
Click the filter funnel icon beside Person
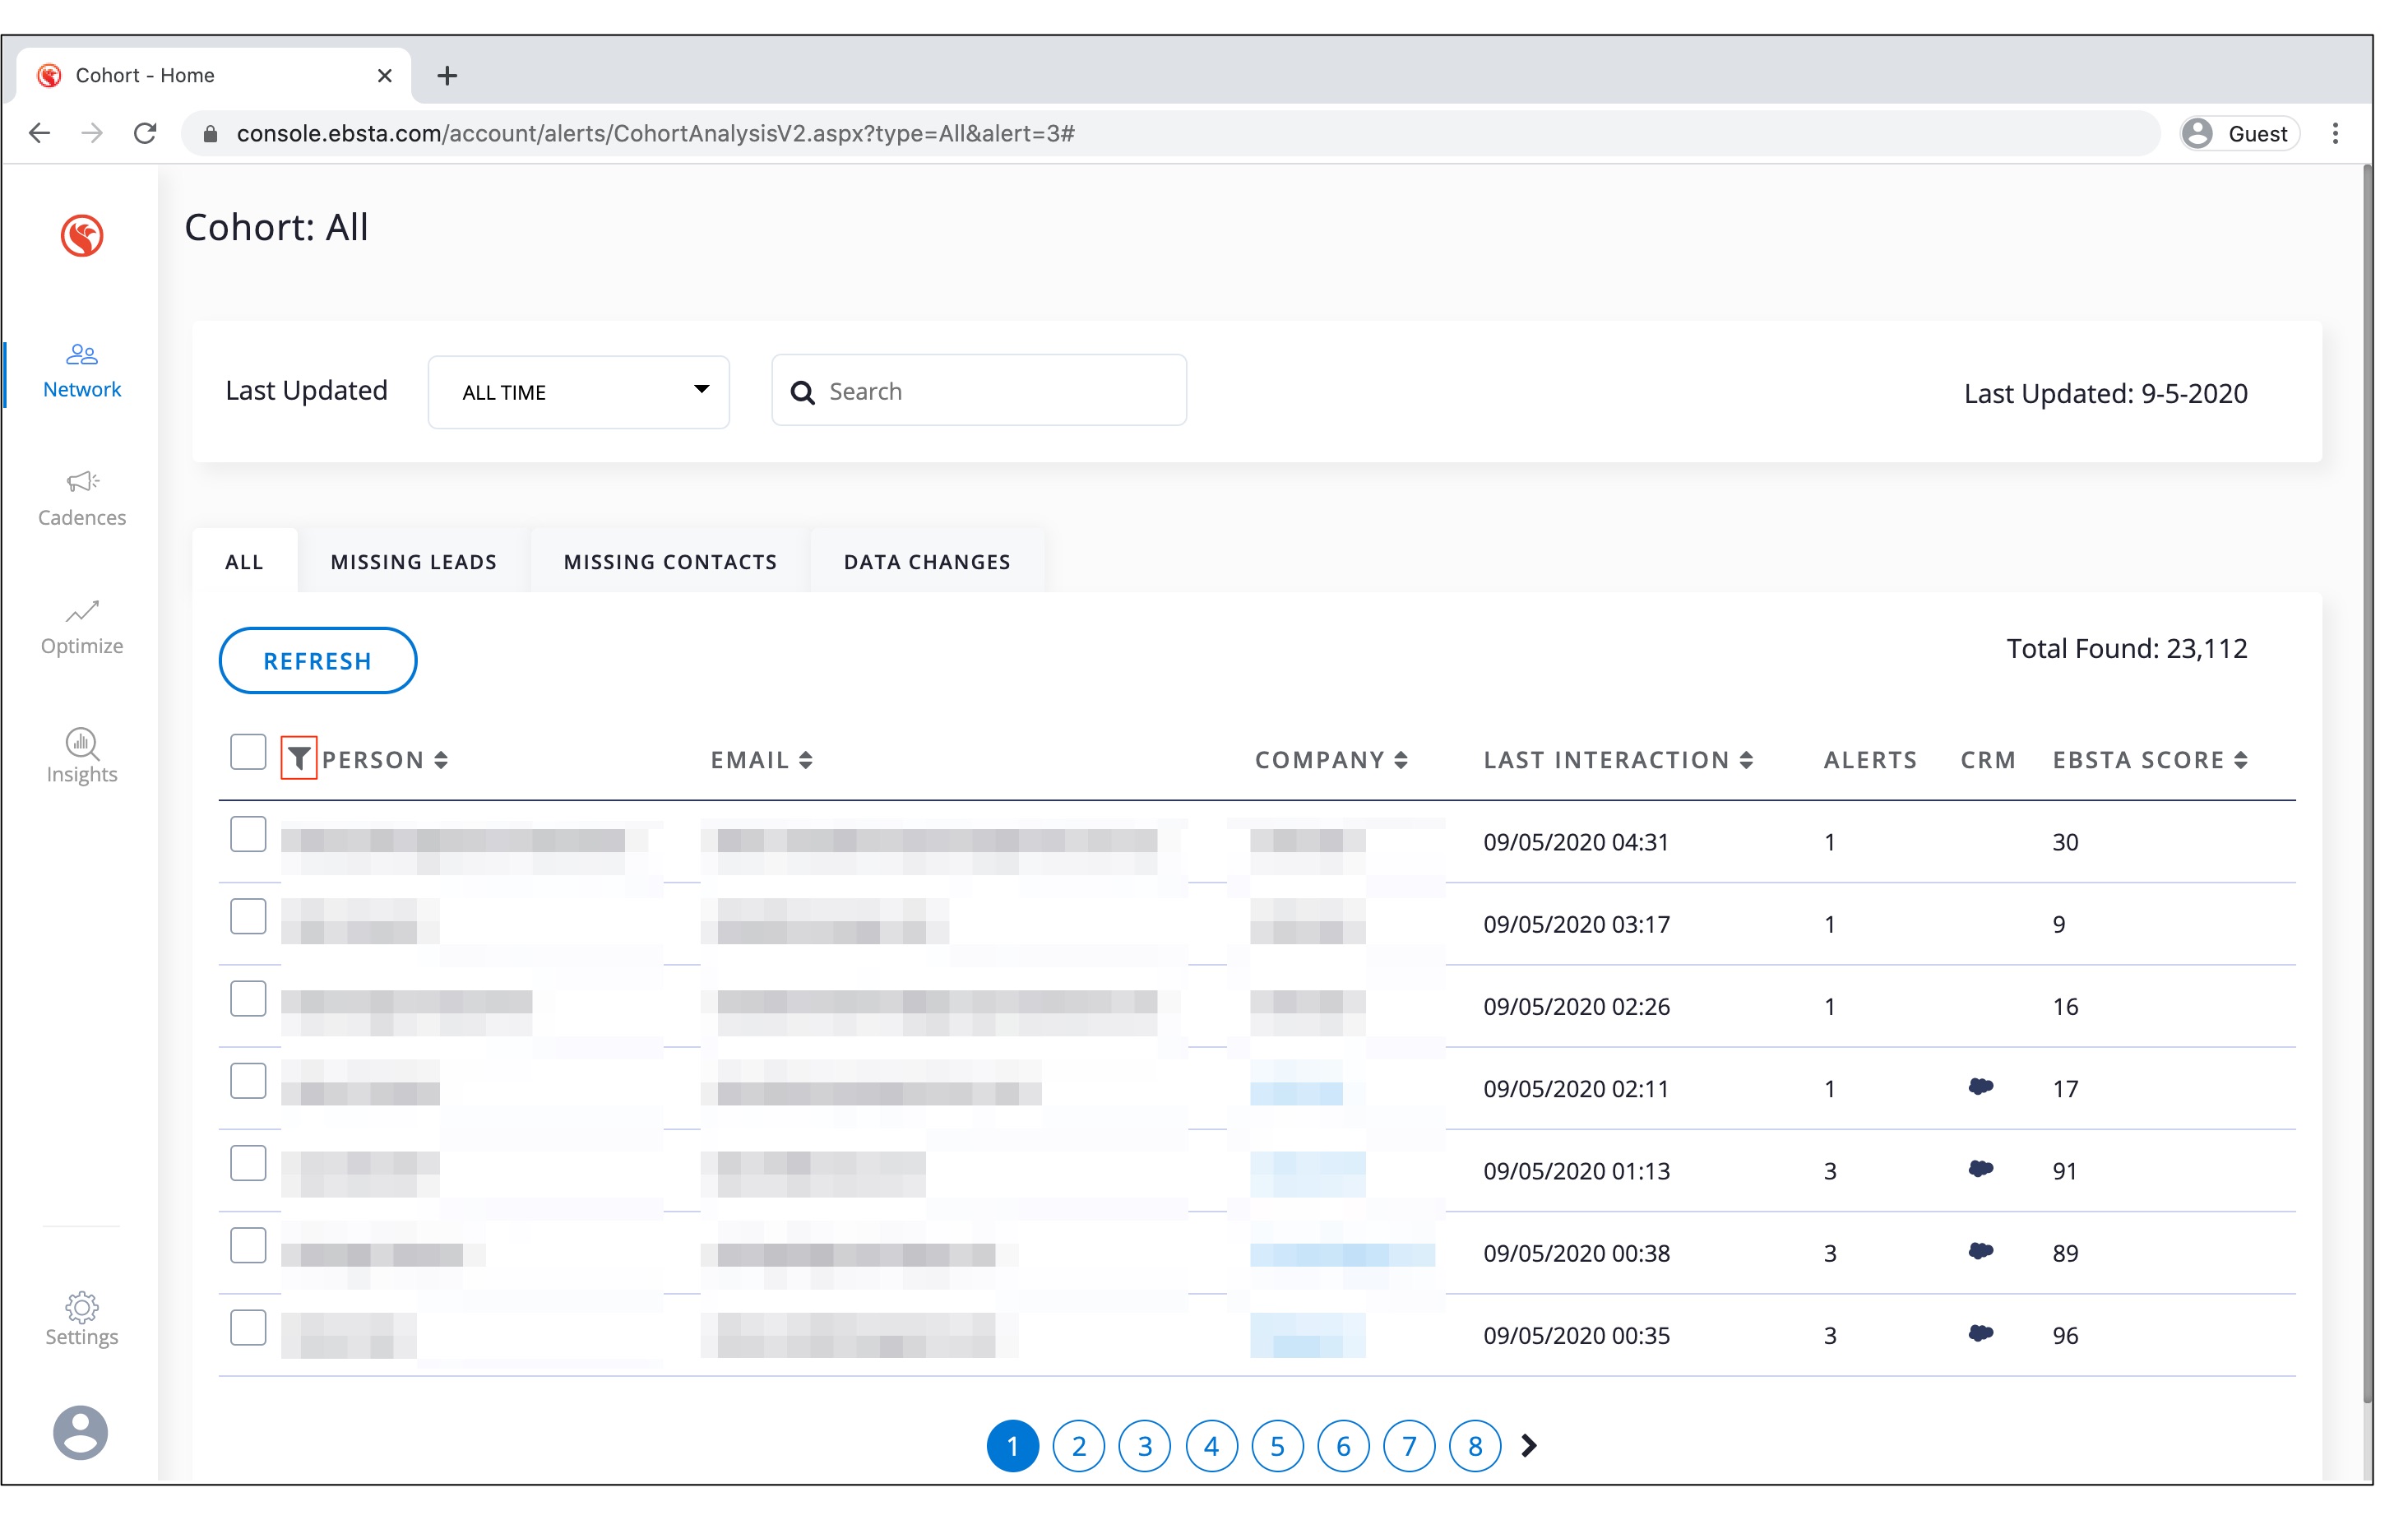(298, 759)
